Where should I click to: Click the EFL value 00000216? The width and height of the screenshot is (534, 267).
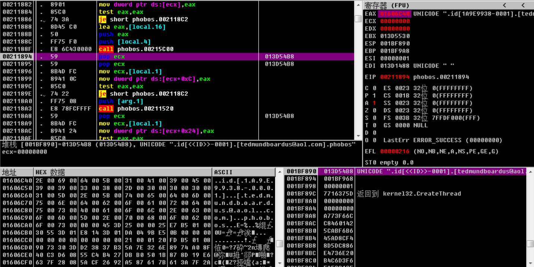click(395, 151)
